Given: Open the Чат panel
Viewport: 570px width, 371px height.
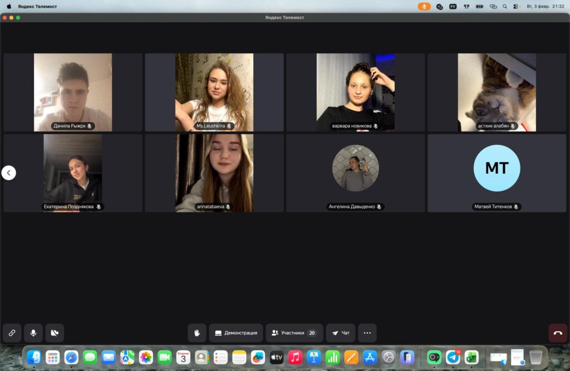Looking at the screenshot, I should pyautogui.click(x=340, y=333).
